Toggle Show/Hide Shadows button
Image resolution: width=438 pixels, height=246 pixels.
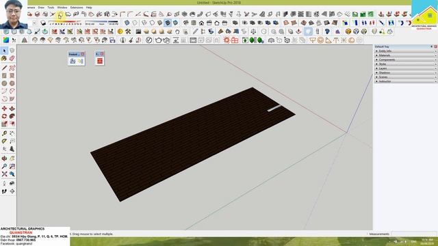[x=43, y=23]
